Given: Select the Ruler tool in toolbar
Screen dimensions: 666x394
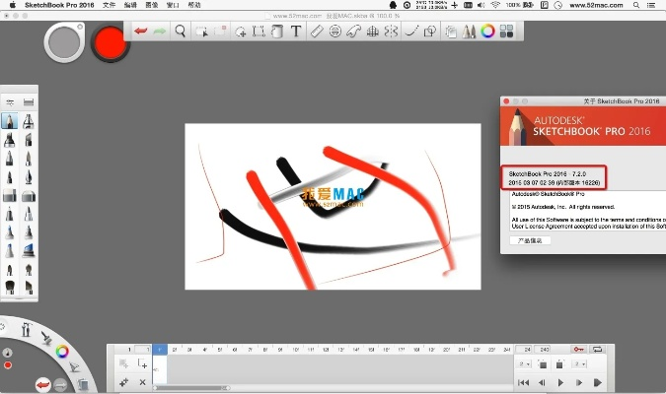Looking at the screenshot, I should pyautogui.click(x=317, y=32).
